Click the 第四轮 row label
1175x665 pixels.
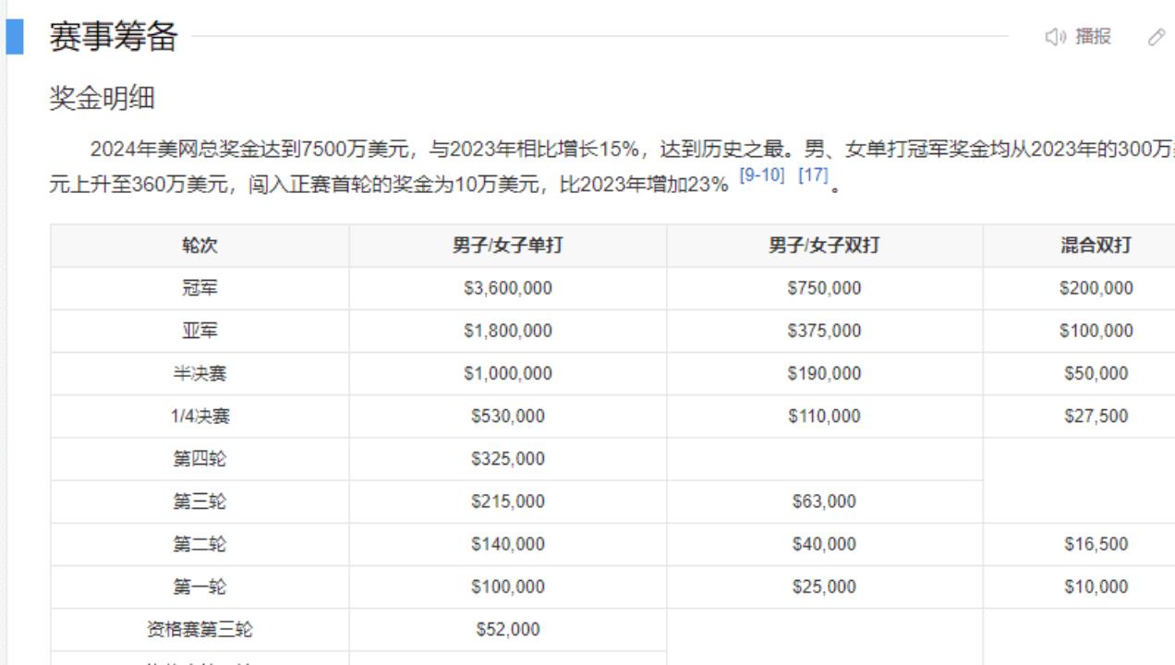tap(200, 459)
